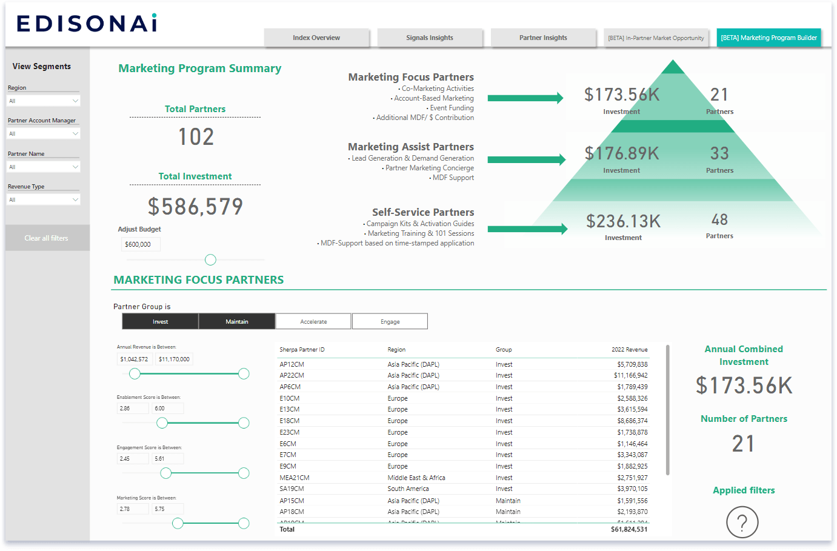This screenshot has width=837, height=551.
Task: Expand the Partner Account Manager dropdown
Action: pos(44,133)
